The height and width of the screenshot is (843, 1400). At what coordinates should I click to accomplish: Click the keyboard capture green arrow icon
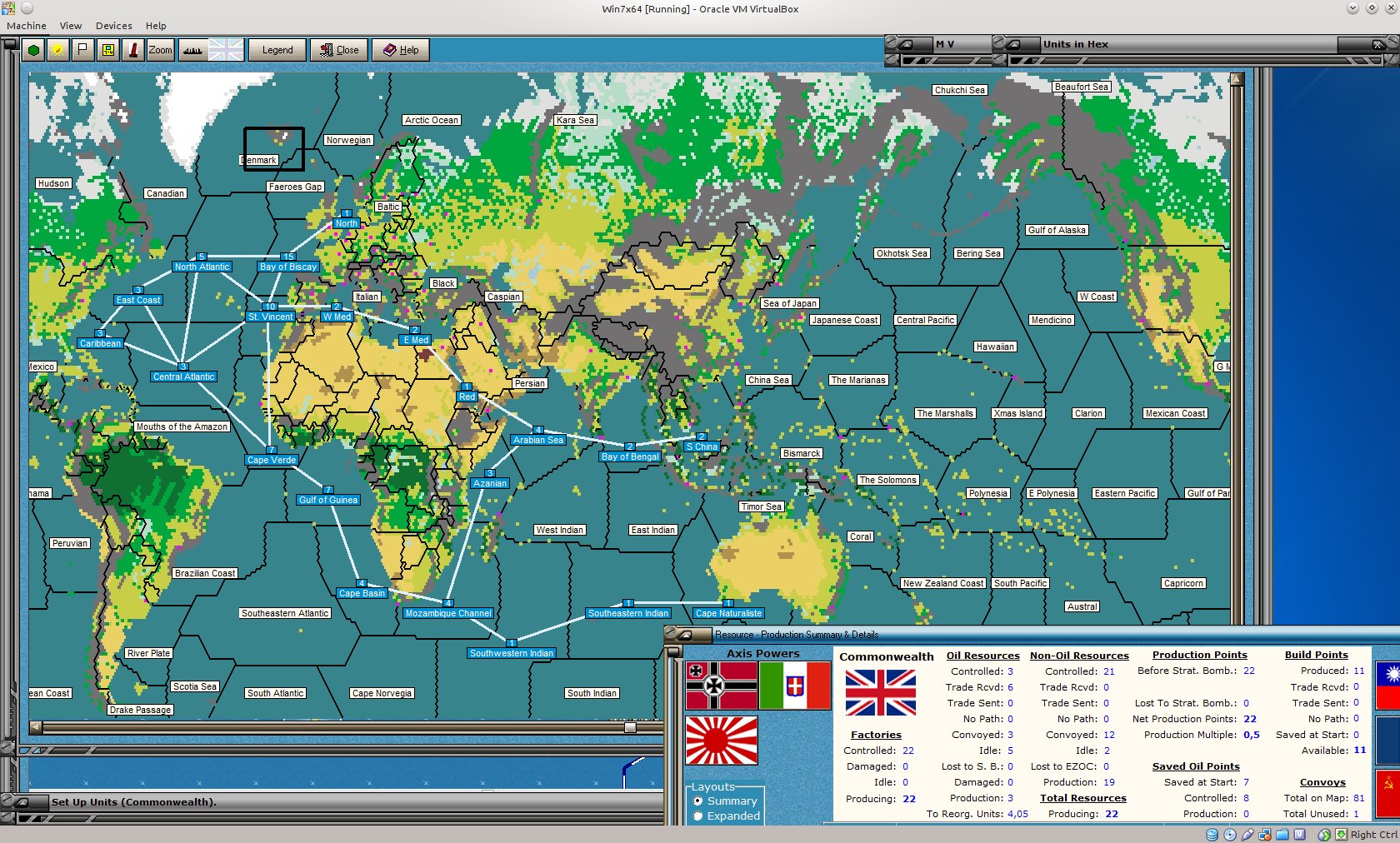[1342, 835]
